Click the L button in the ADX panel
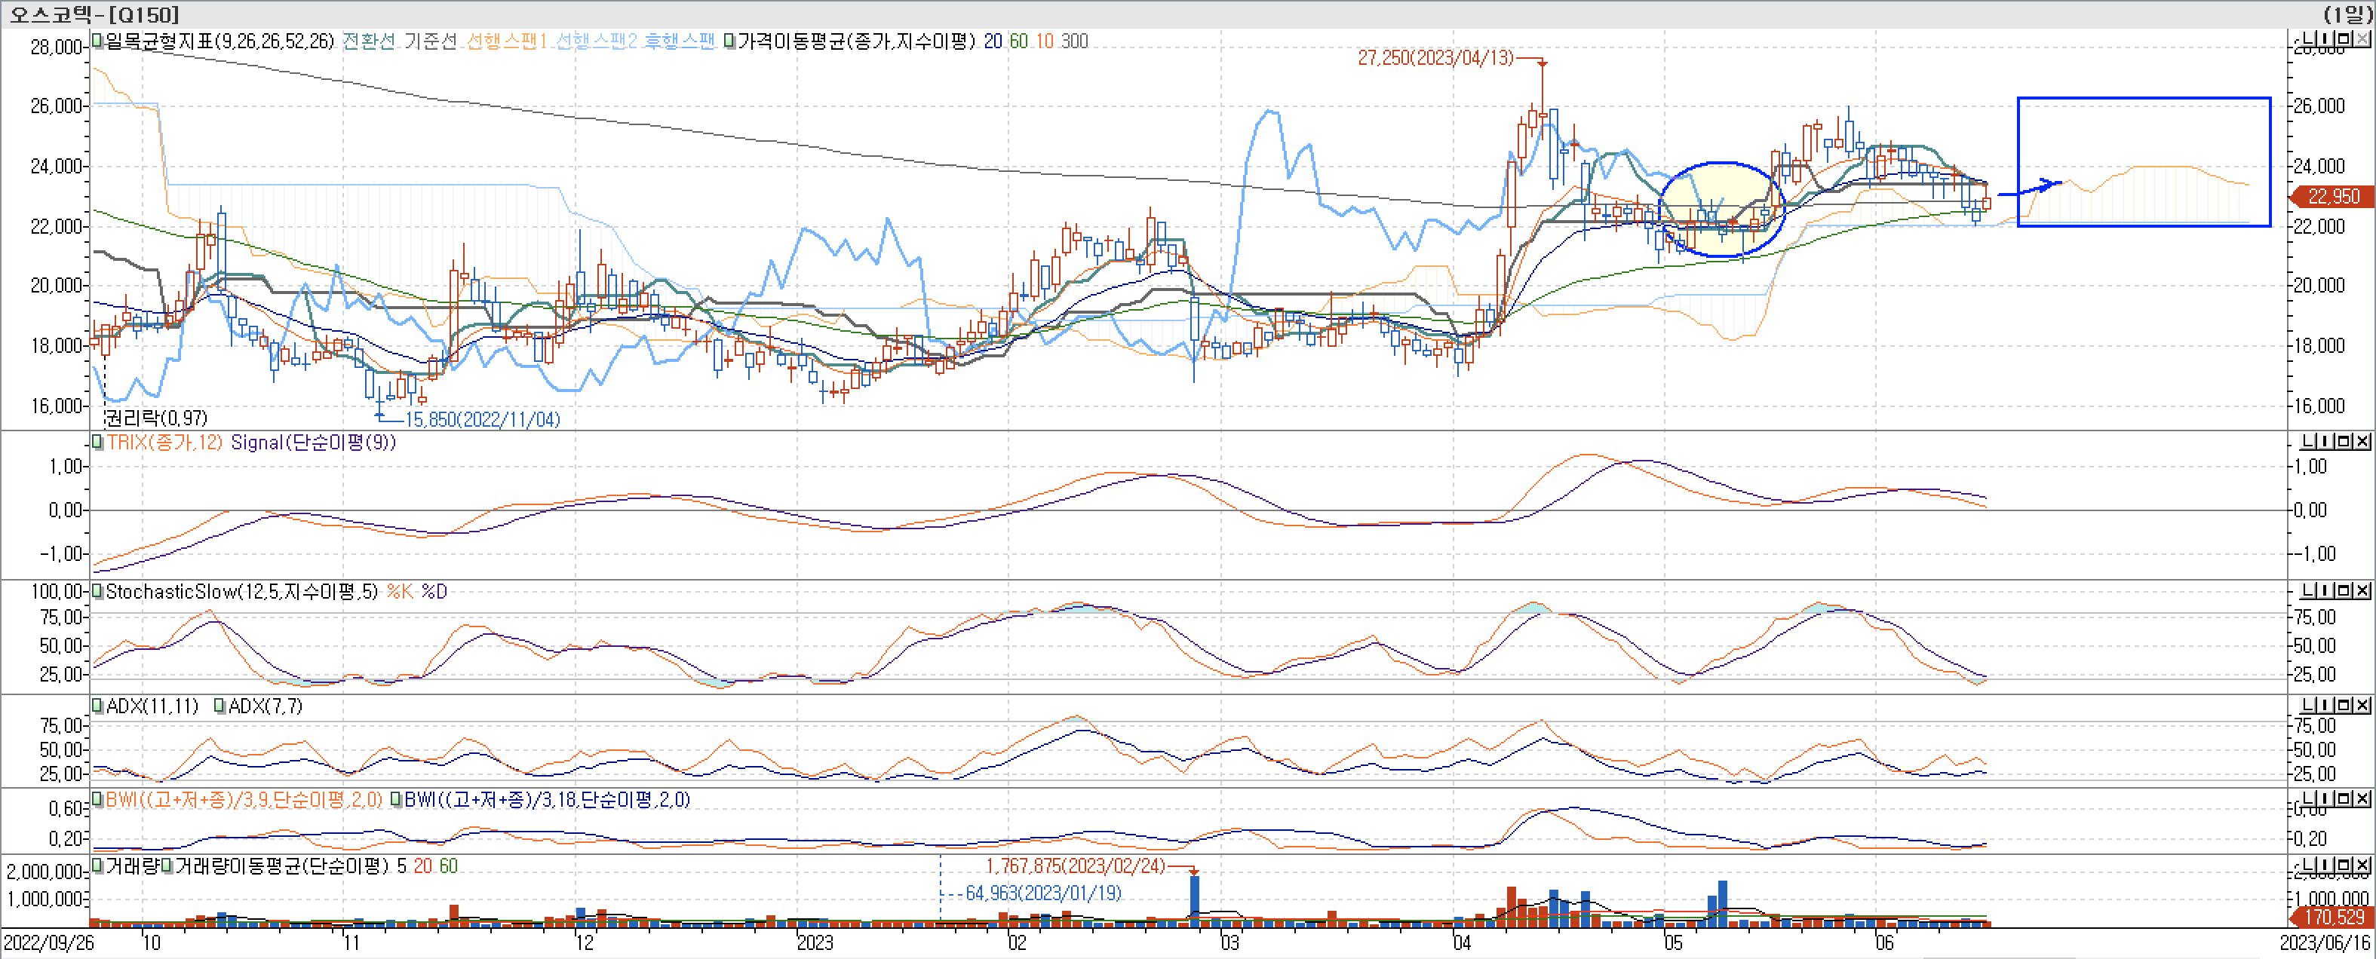The height and width of the screenshot is (959, 2376). tap(2309, 706)
